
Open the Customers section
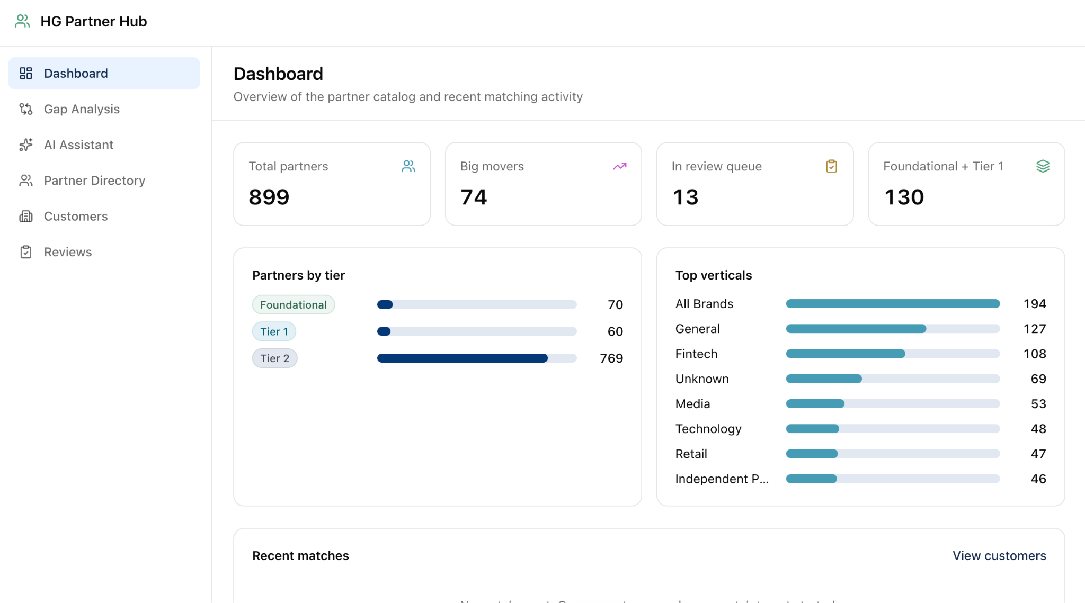104,216
